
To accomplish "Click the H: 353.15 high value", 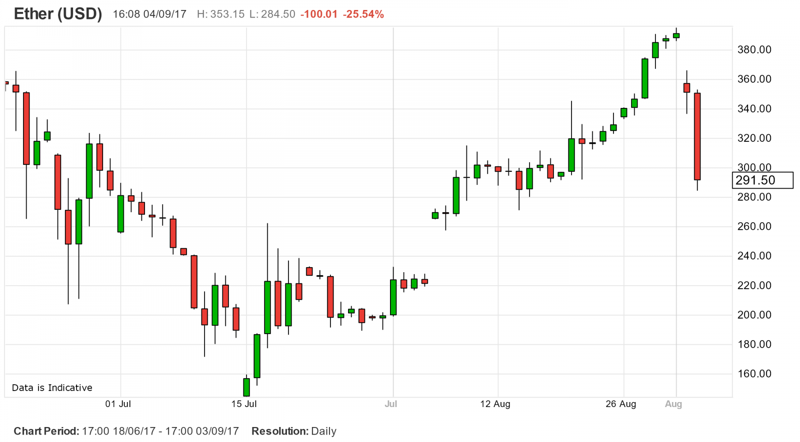I will [220, 14].
